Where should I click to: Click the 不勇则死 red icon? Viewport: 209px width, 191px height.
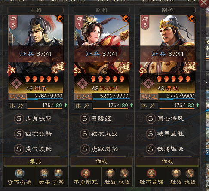tap(86, 173)
